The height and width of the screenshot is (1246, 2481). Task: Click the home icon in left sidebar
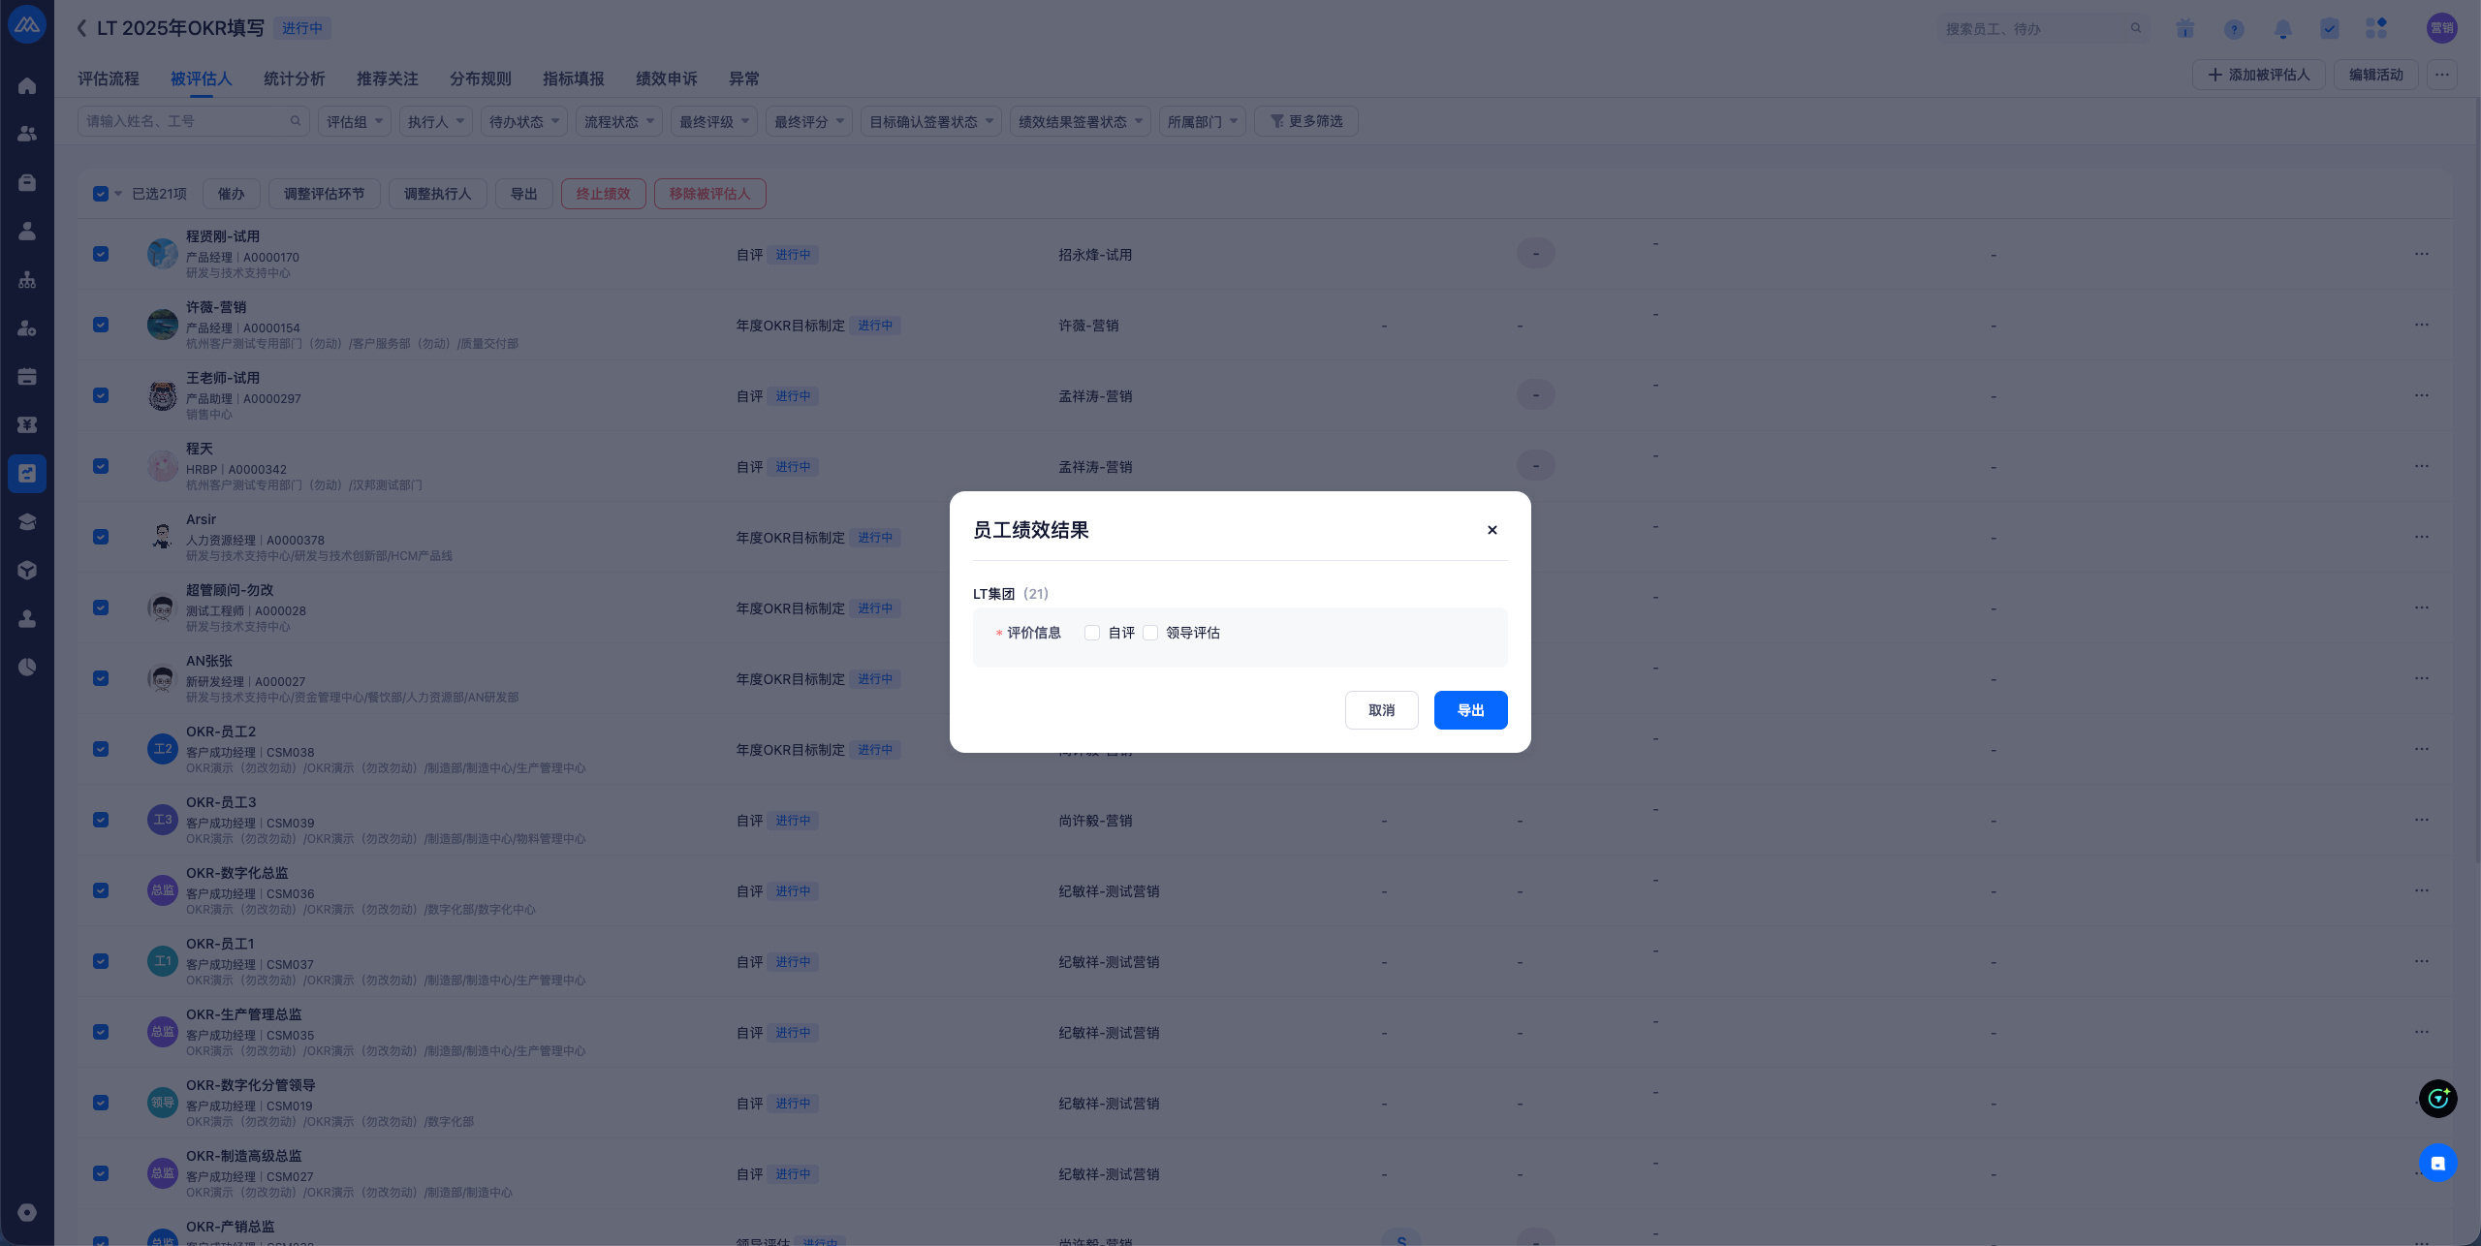[27, 85]
